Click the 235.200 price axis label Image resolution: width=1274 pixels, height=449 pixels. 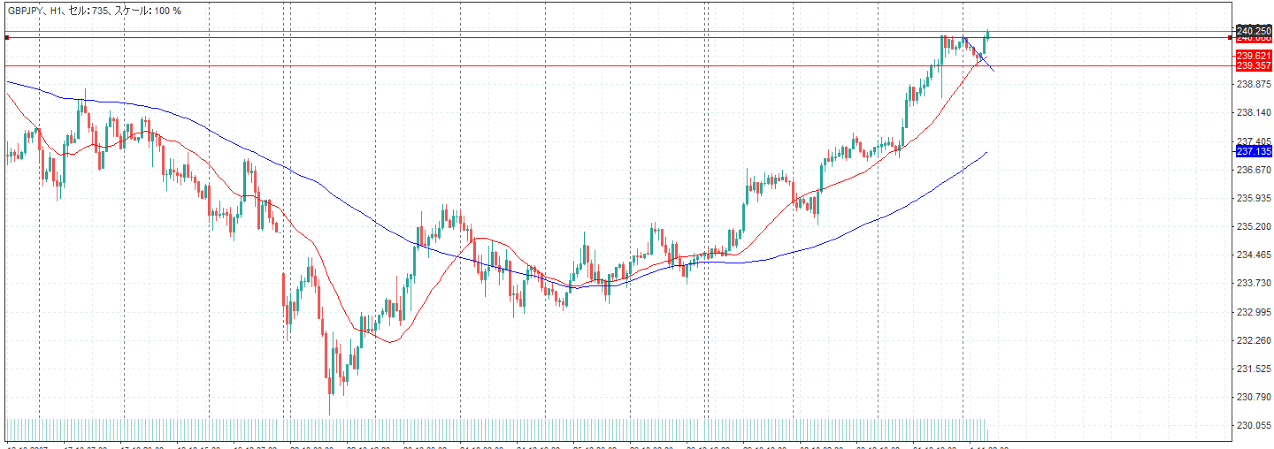[1253, 227]
